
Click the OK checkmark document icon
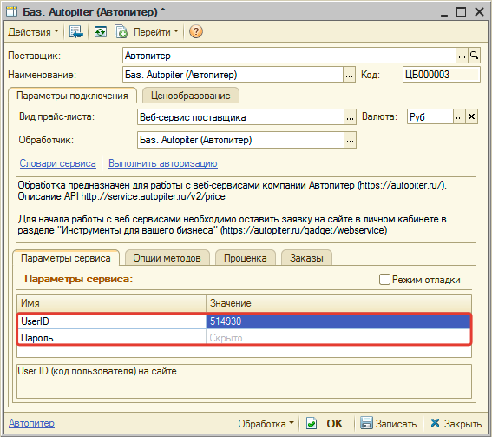pos(312,423)
